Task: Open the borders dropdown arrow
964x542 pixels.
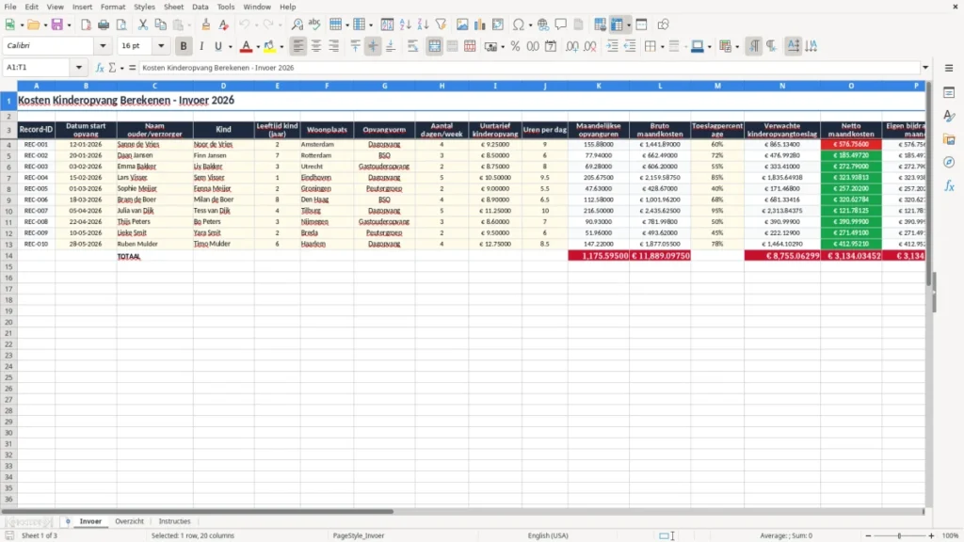Action: [662, 47]
